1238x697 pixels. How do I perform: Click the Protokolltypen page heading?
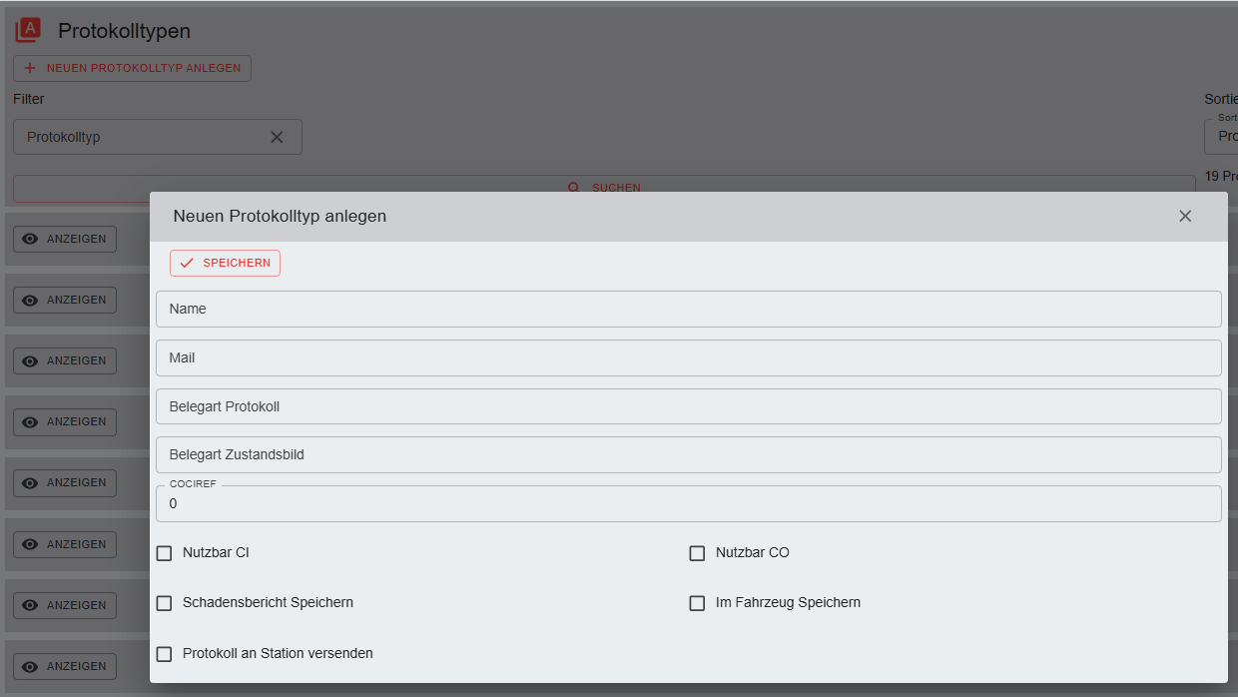pos(124,31)
